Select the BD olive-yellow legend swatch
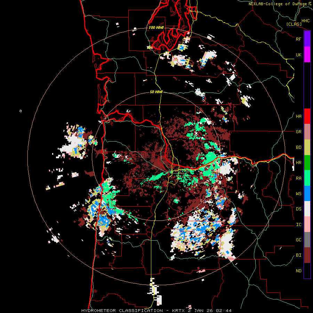 307,147
